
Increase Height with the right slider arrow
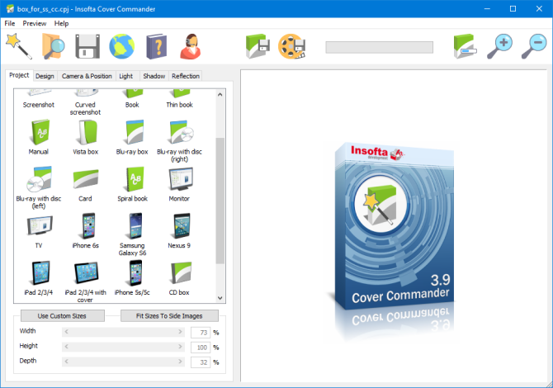[x=180, y=347]
